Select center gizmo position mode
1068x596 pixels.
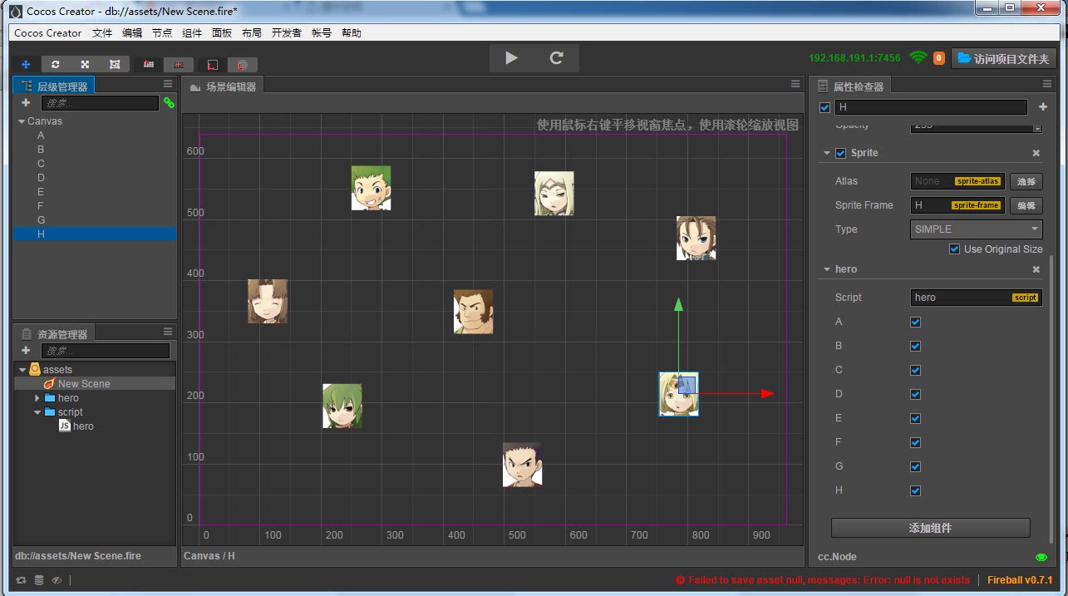point(180,64)
